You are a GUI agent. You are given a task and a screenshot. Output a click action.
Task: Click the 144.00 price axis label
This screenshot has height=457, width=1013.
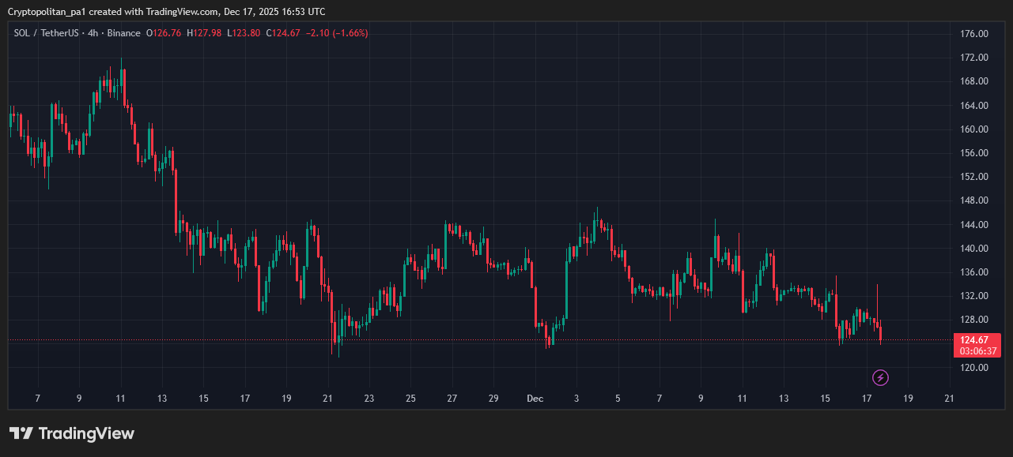point(973,225)
